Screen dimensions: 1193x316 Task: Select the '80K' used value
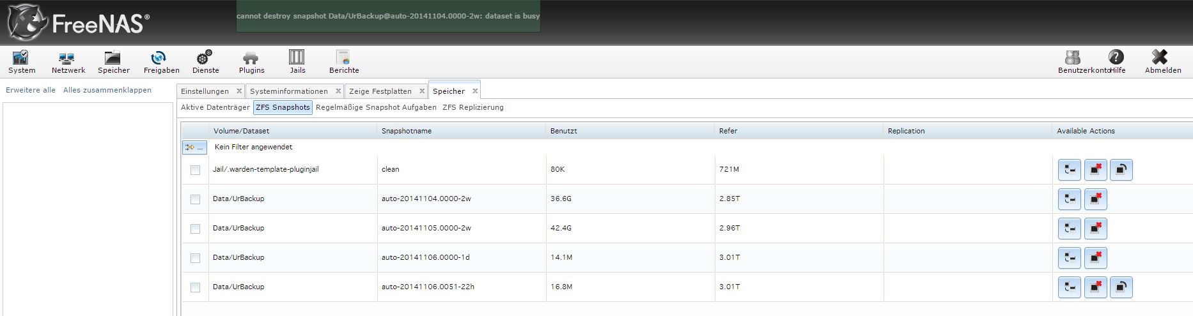click(558, 169)
